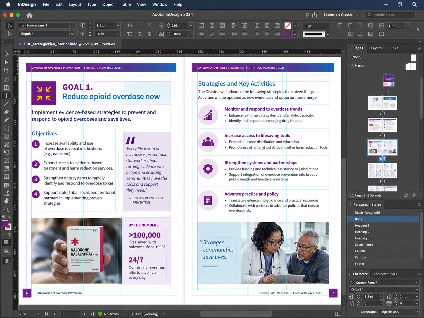This screenshot has width=424, height=318.
Task: Switch to Character Styles tab
Action: 385,274
